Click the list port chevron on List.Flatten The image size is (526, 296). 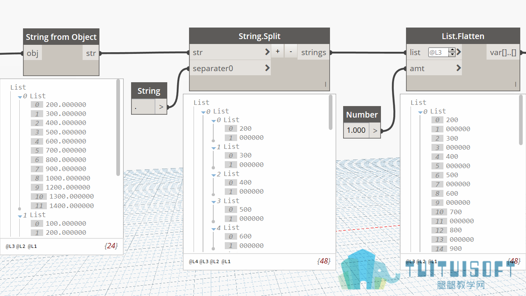click(x=459, y=52)
